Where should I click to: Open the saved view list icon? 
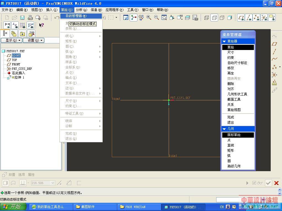coord(180,18)
